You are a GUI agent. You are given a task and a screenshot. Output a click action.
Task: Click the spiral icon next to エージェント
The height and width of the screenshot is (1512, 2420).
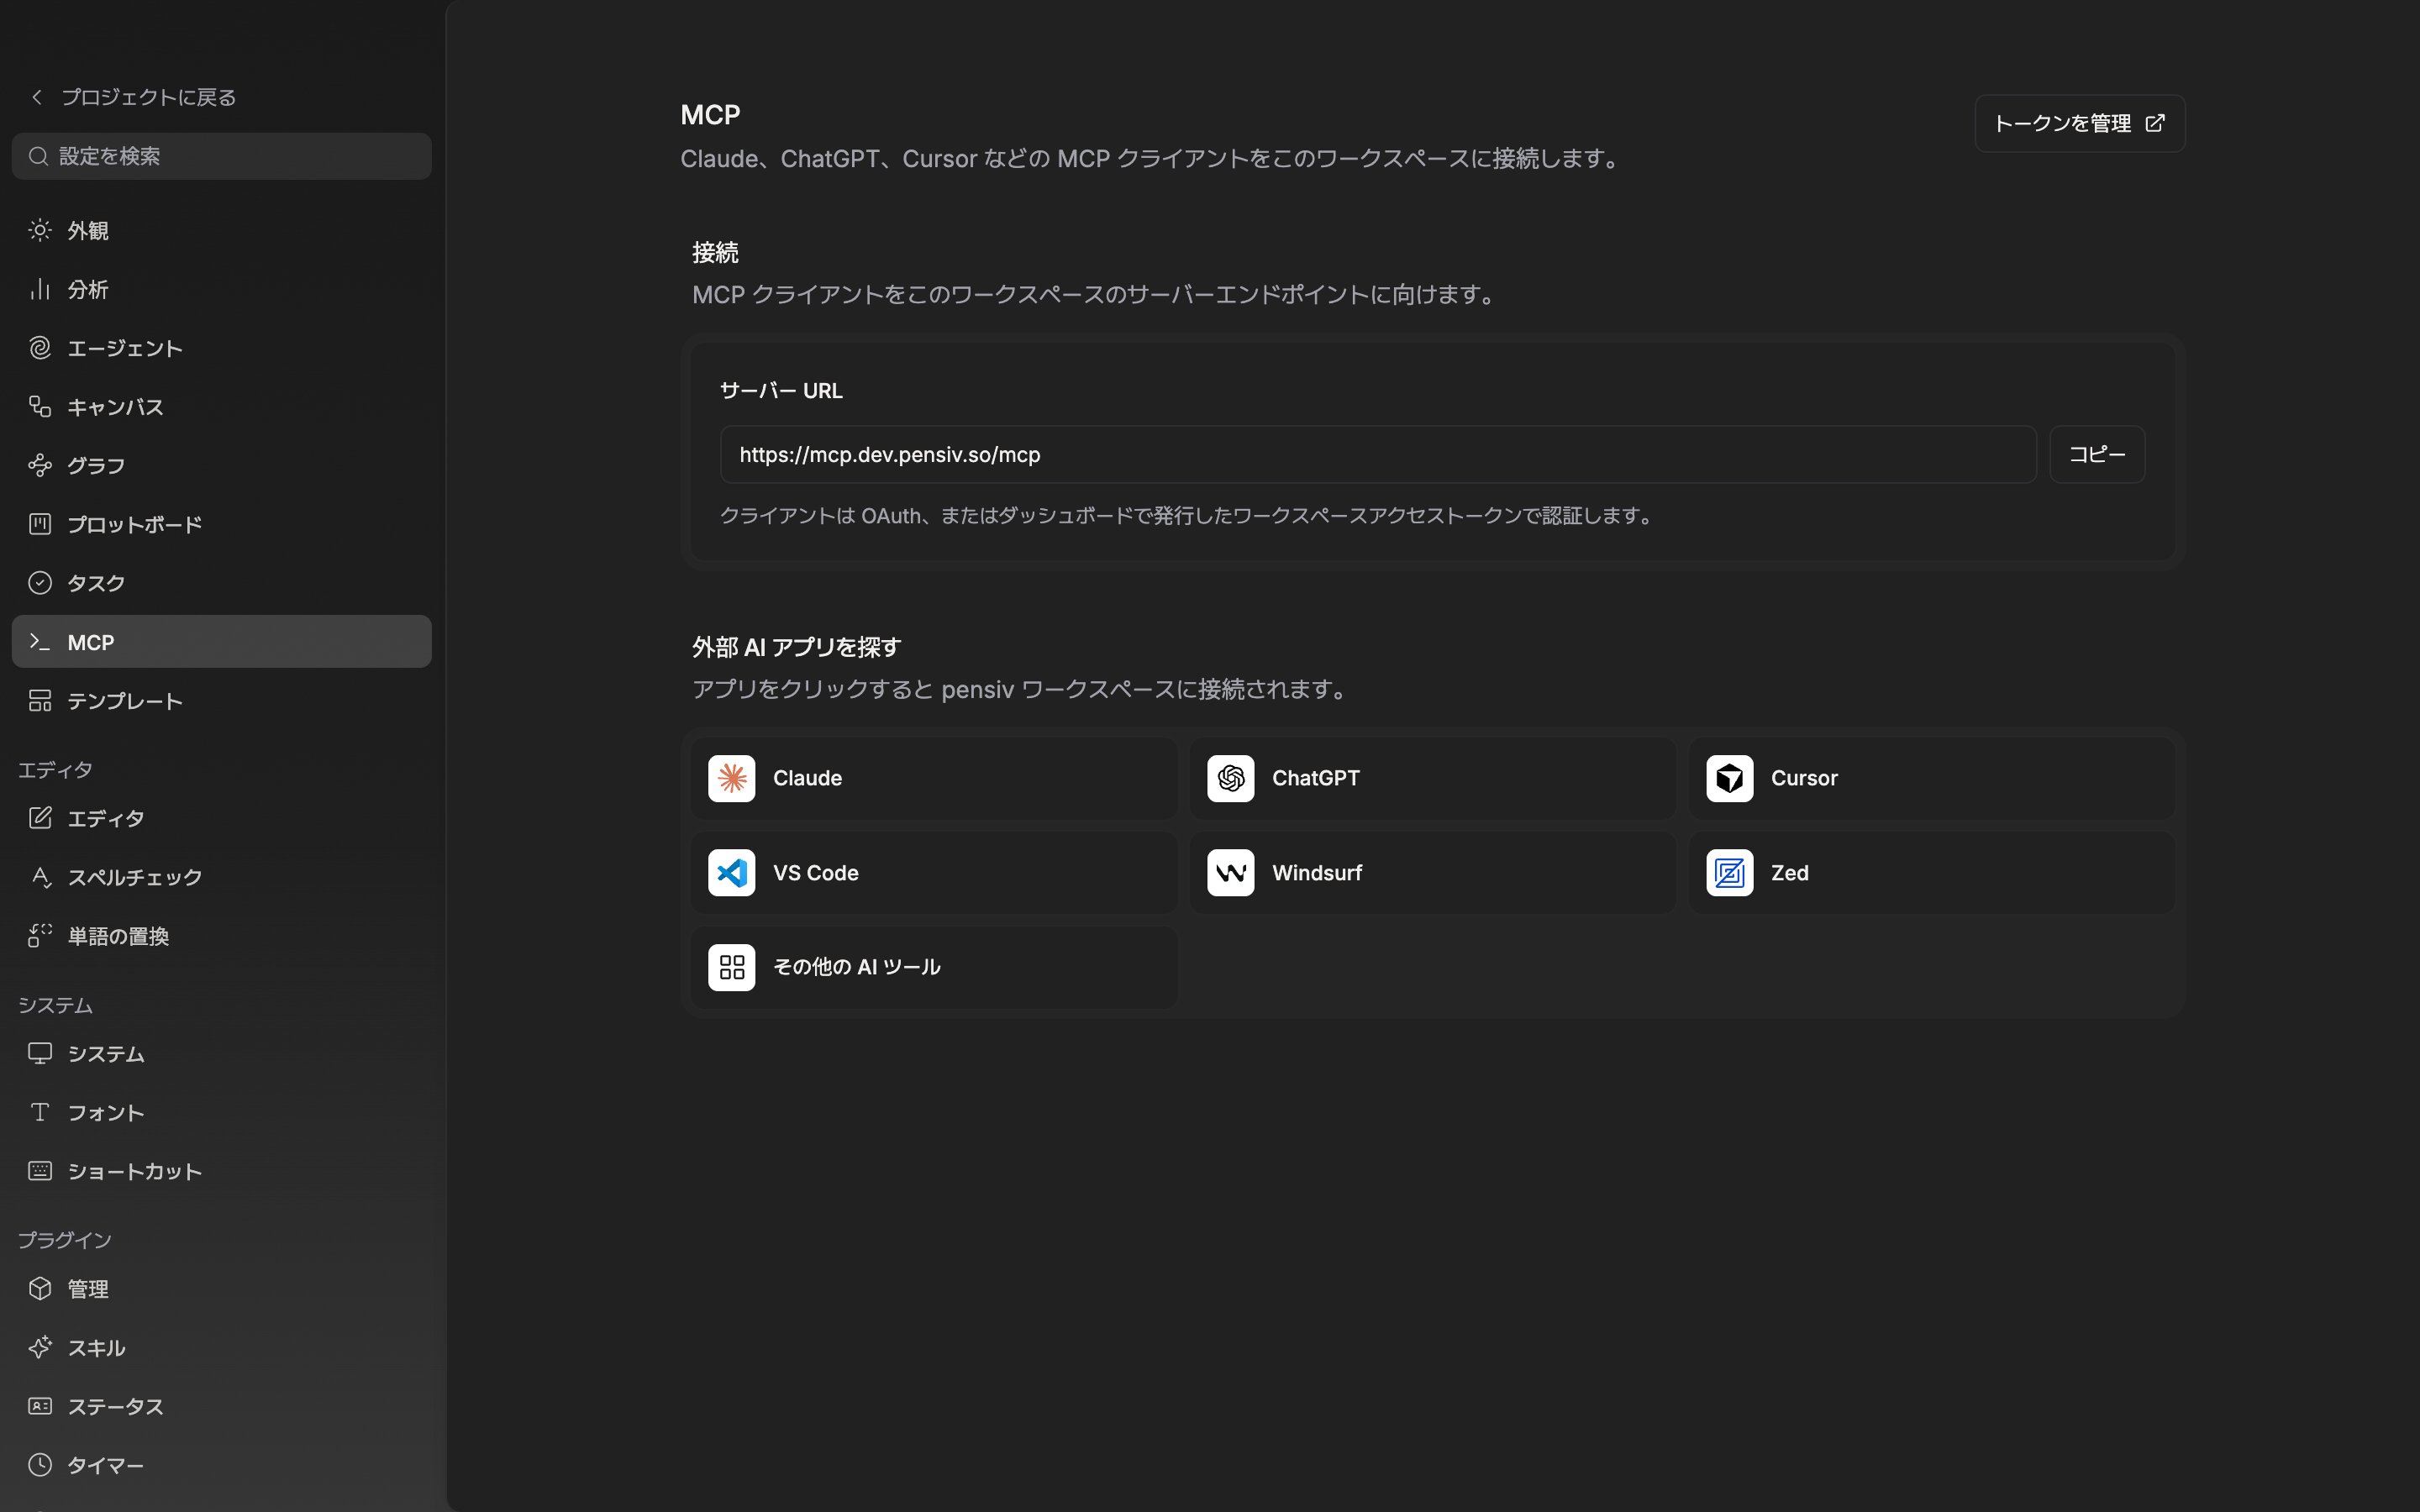(x=40, y=348)
